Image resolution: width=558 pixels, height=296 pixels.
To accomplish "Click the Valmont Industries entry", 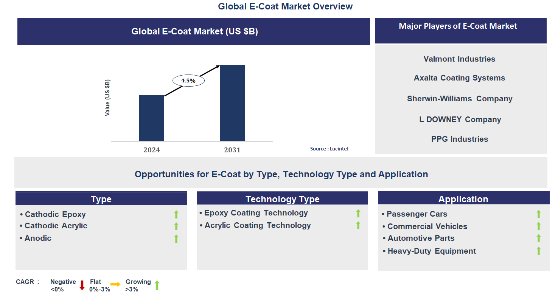I will [459, 59].
